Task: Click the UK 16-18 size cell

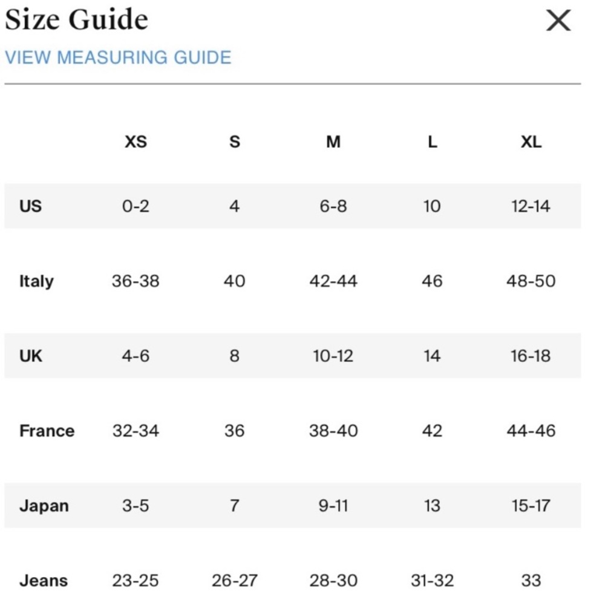Action: pyautogui.click(x=531, y=356)
